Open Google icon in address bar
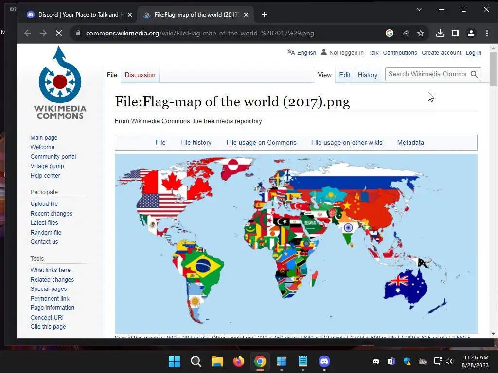Image resolution: width=498 pixels, height=373 pixels. click(390, 33)
